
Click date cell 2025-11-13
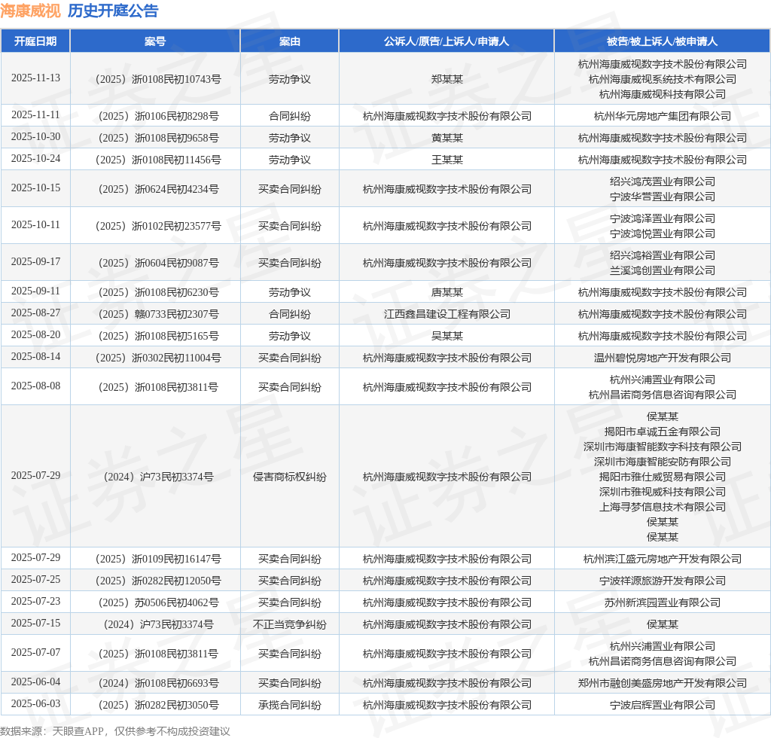[x=35, y=78]
